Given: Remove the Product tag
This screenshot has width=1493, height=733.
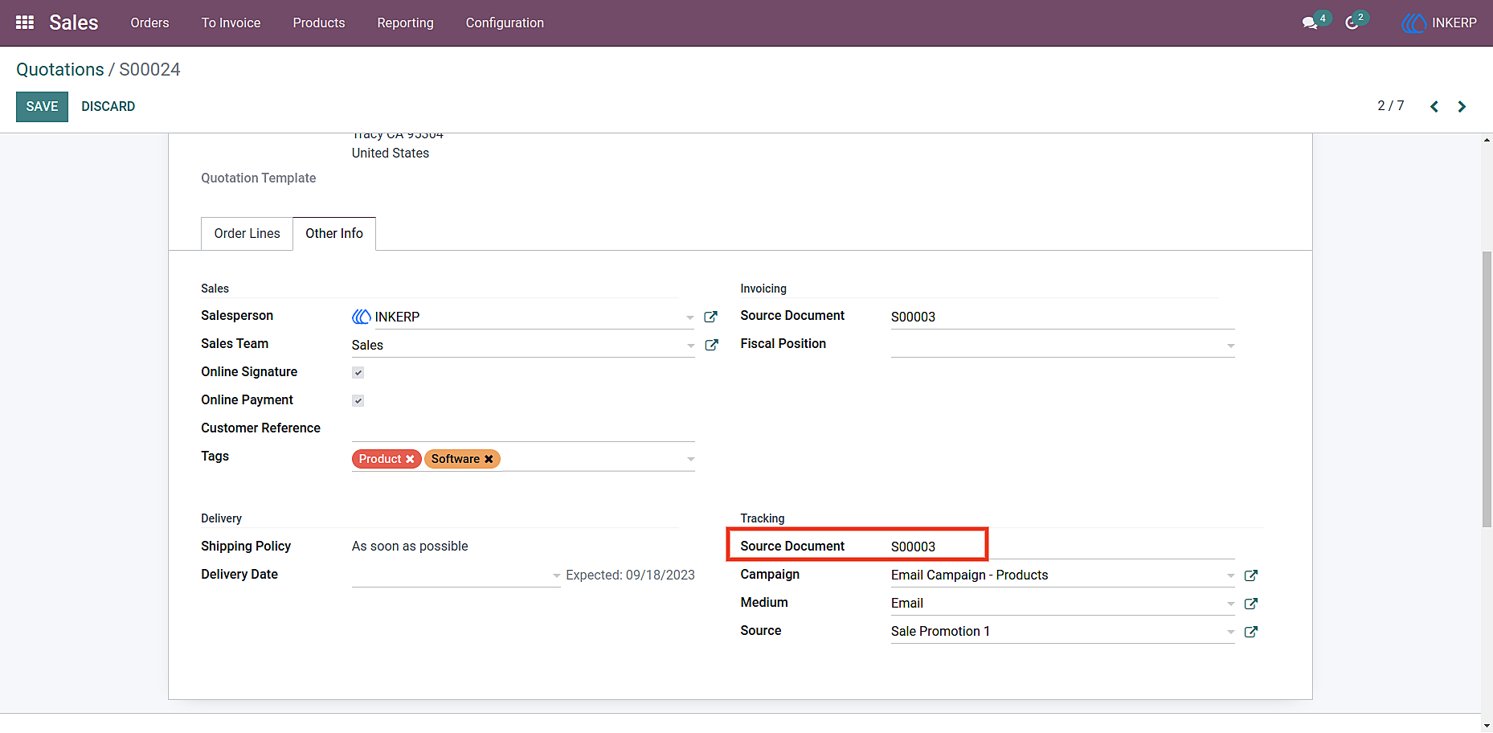Looking at the screenshot, I should tap(410, 459).
